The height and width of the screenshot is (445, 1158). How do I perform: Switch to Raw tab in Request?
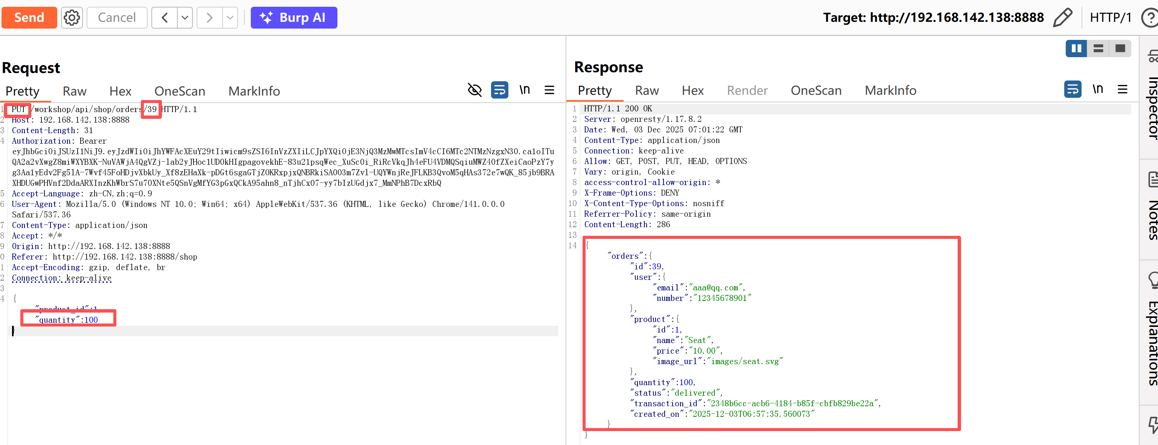point(74,91)
